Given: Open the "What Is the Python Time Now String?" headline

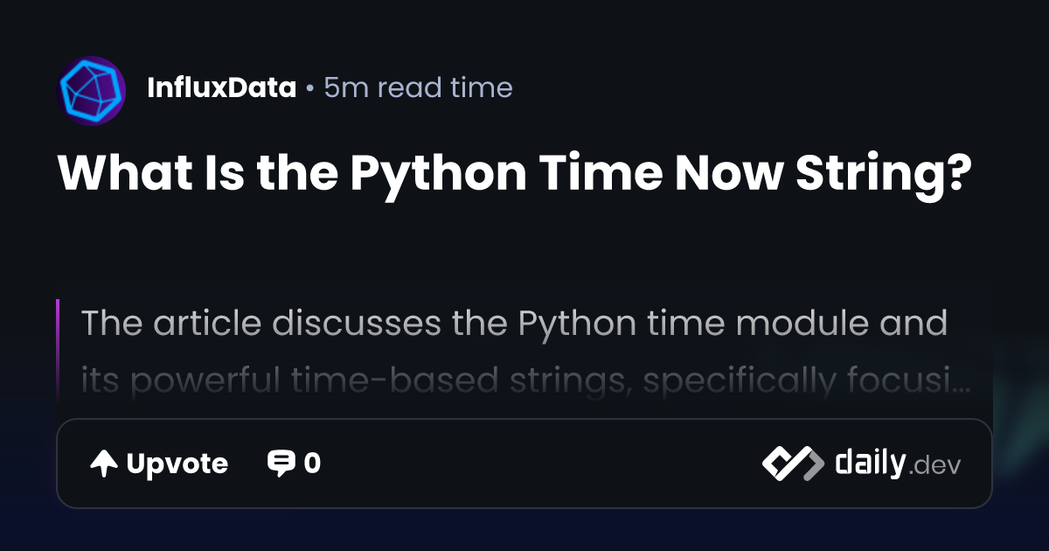Looking at the screenshot, I should tap(514, 173).
